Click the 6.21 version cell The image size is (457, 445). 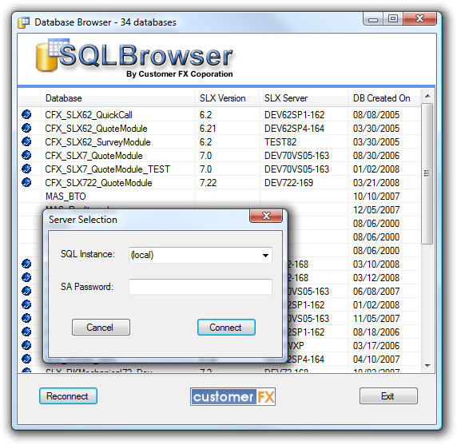(x=208, y=129)
